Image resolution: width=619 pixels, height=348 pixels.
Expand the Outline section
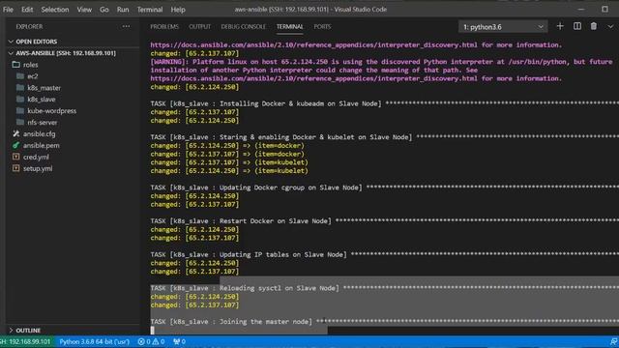[28, 331]
